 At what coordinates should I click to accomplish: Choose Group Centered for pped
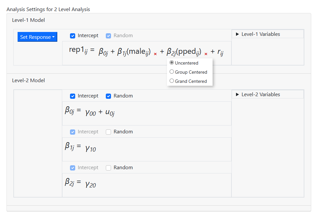172,72
